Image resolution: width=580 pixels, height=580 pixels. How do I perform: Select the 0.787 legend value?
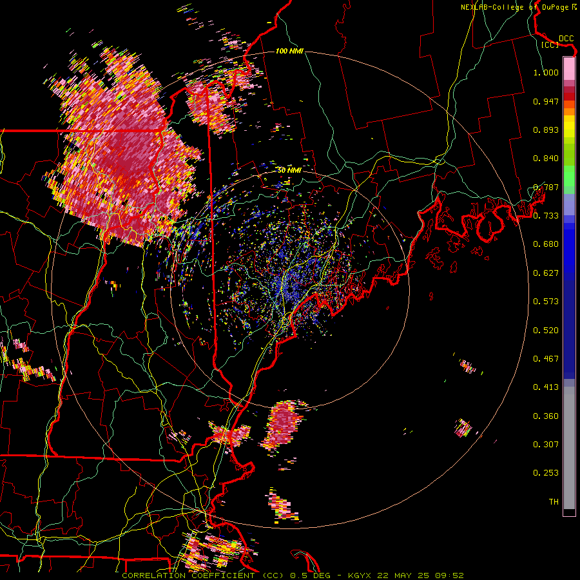pyautogui.click(x=546, y=187)
